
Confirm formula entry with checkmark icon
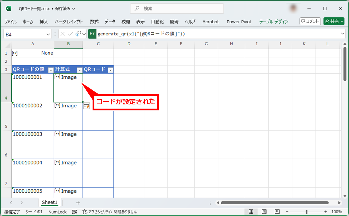[70, 34]
